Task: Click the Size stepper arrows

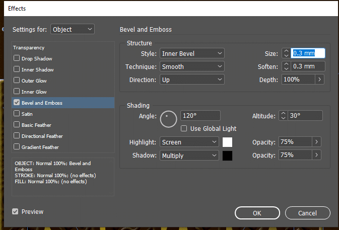Action: [286, 53]
